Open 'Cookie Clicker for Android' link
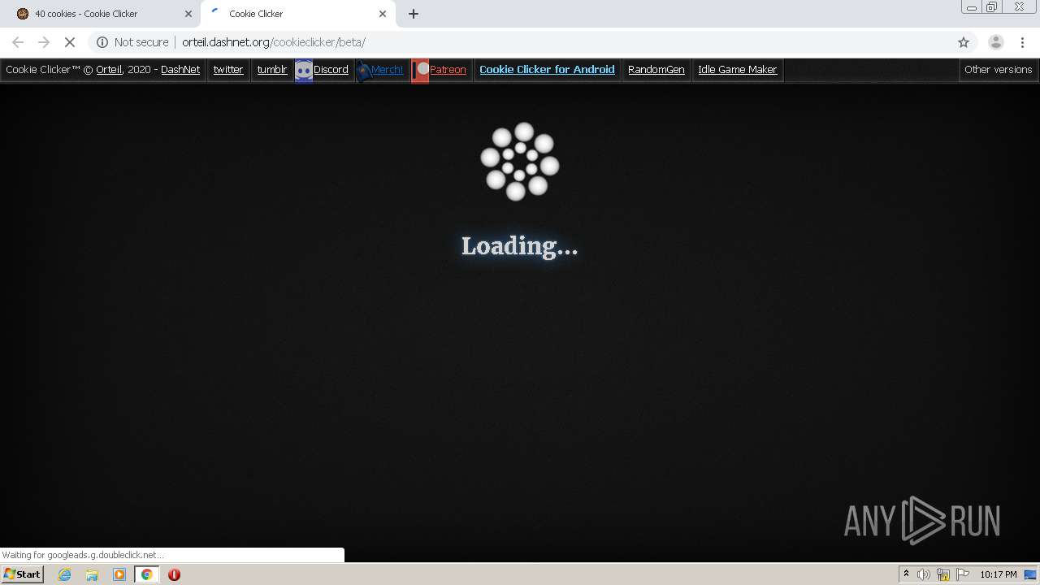 tap(547, 70)
